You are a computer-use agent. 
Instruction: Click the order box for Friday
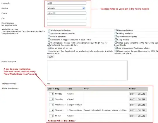tap(51, 116)
